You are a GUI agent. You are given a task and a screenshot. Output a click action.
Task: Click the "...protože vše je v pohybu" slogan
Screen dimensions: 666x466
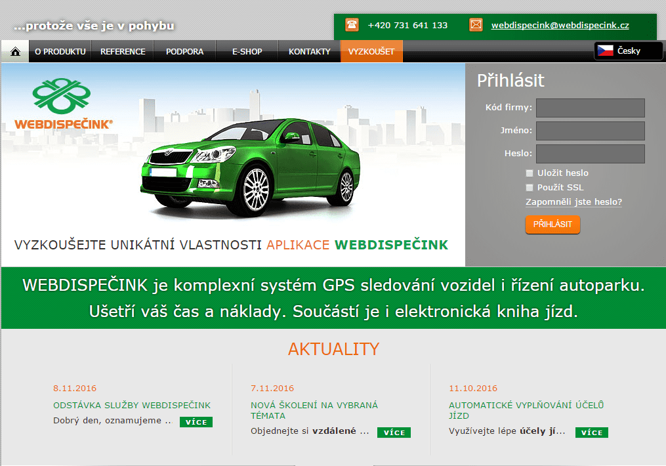tap(94, 26)
